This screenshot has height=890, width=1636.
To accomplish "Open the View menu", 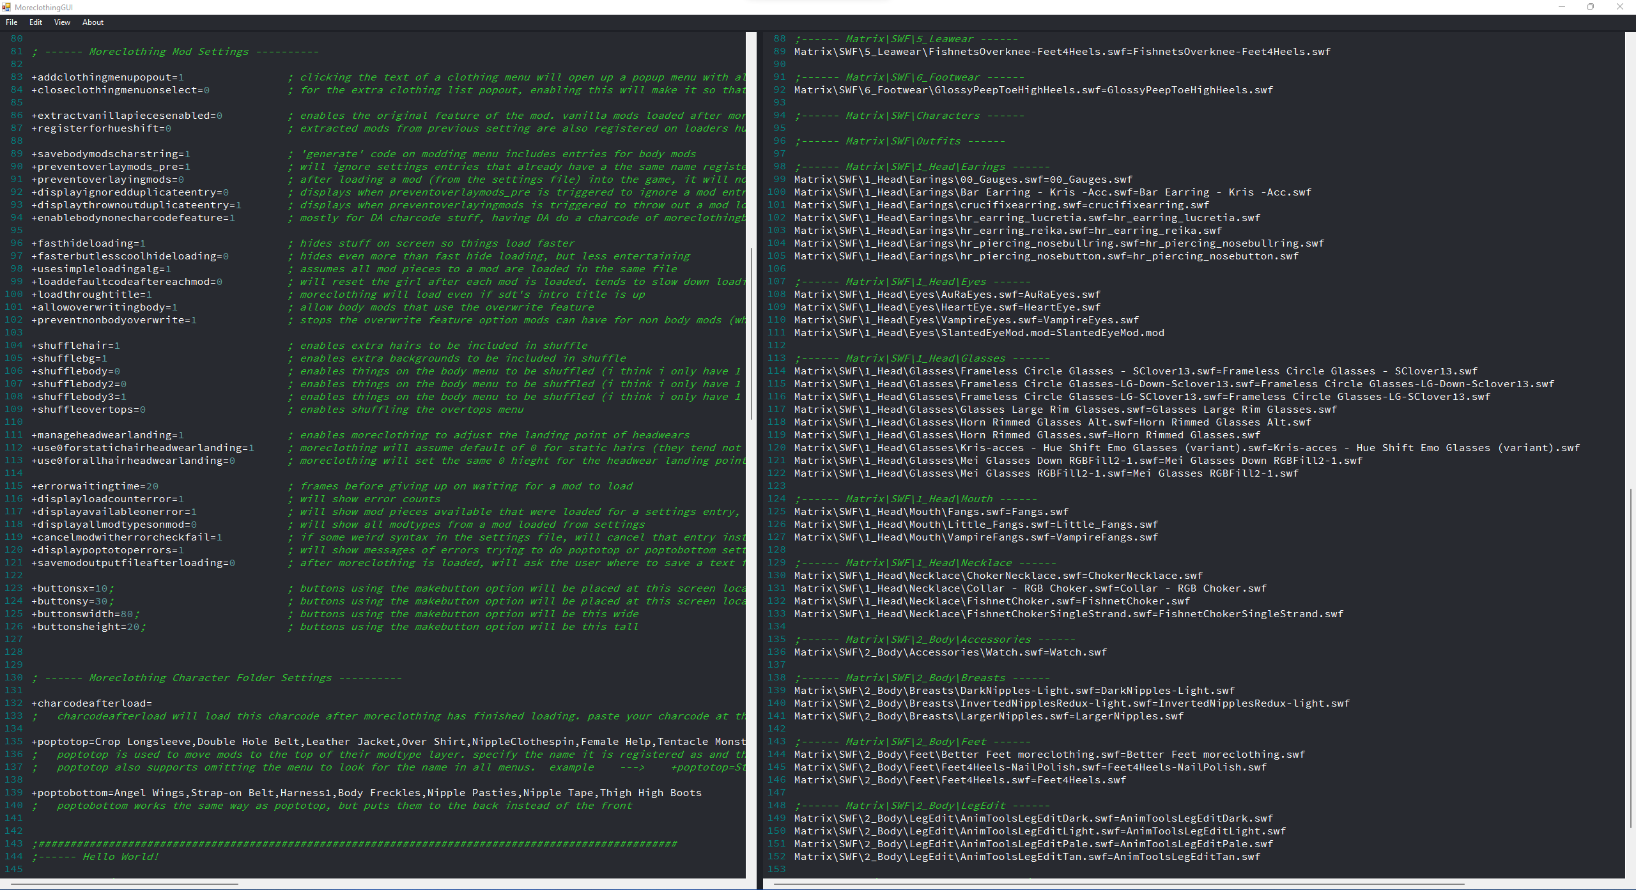I will click(62, 22).
